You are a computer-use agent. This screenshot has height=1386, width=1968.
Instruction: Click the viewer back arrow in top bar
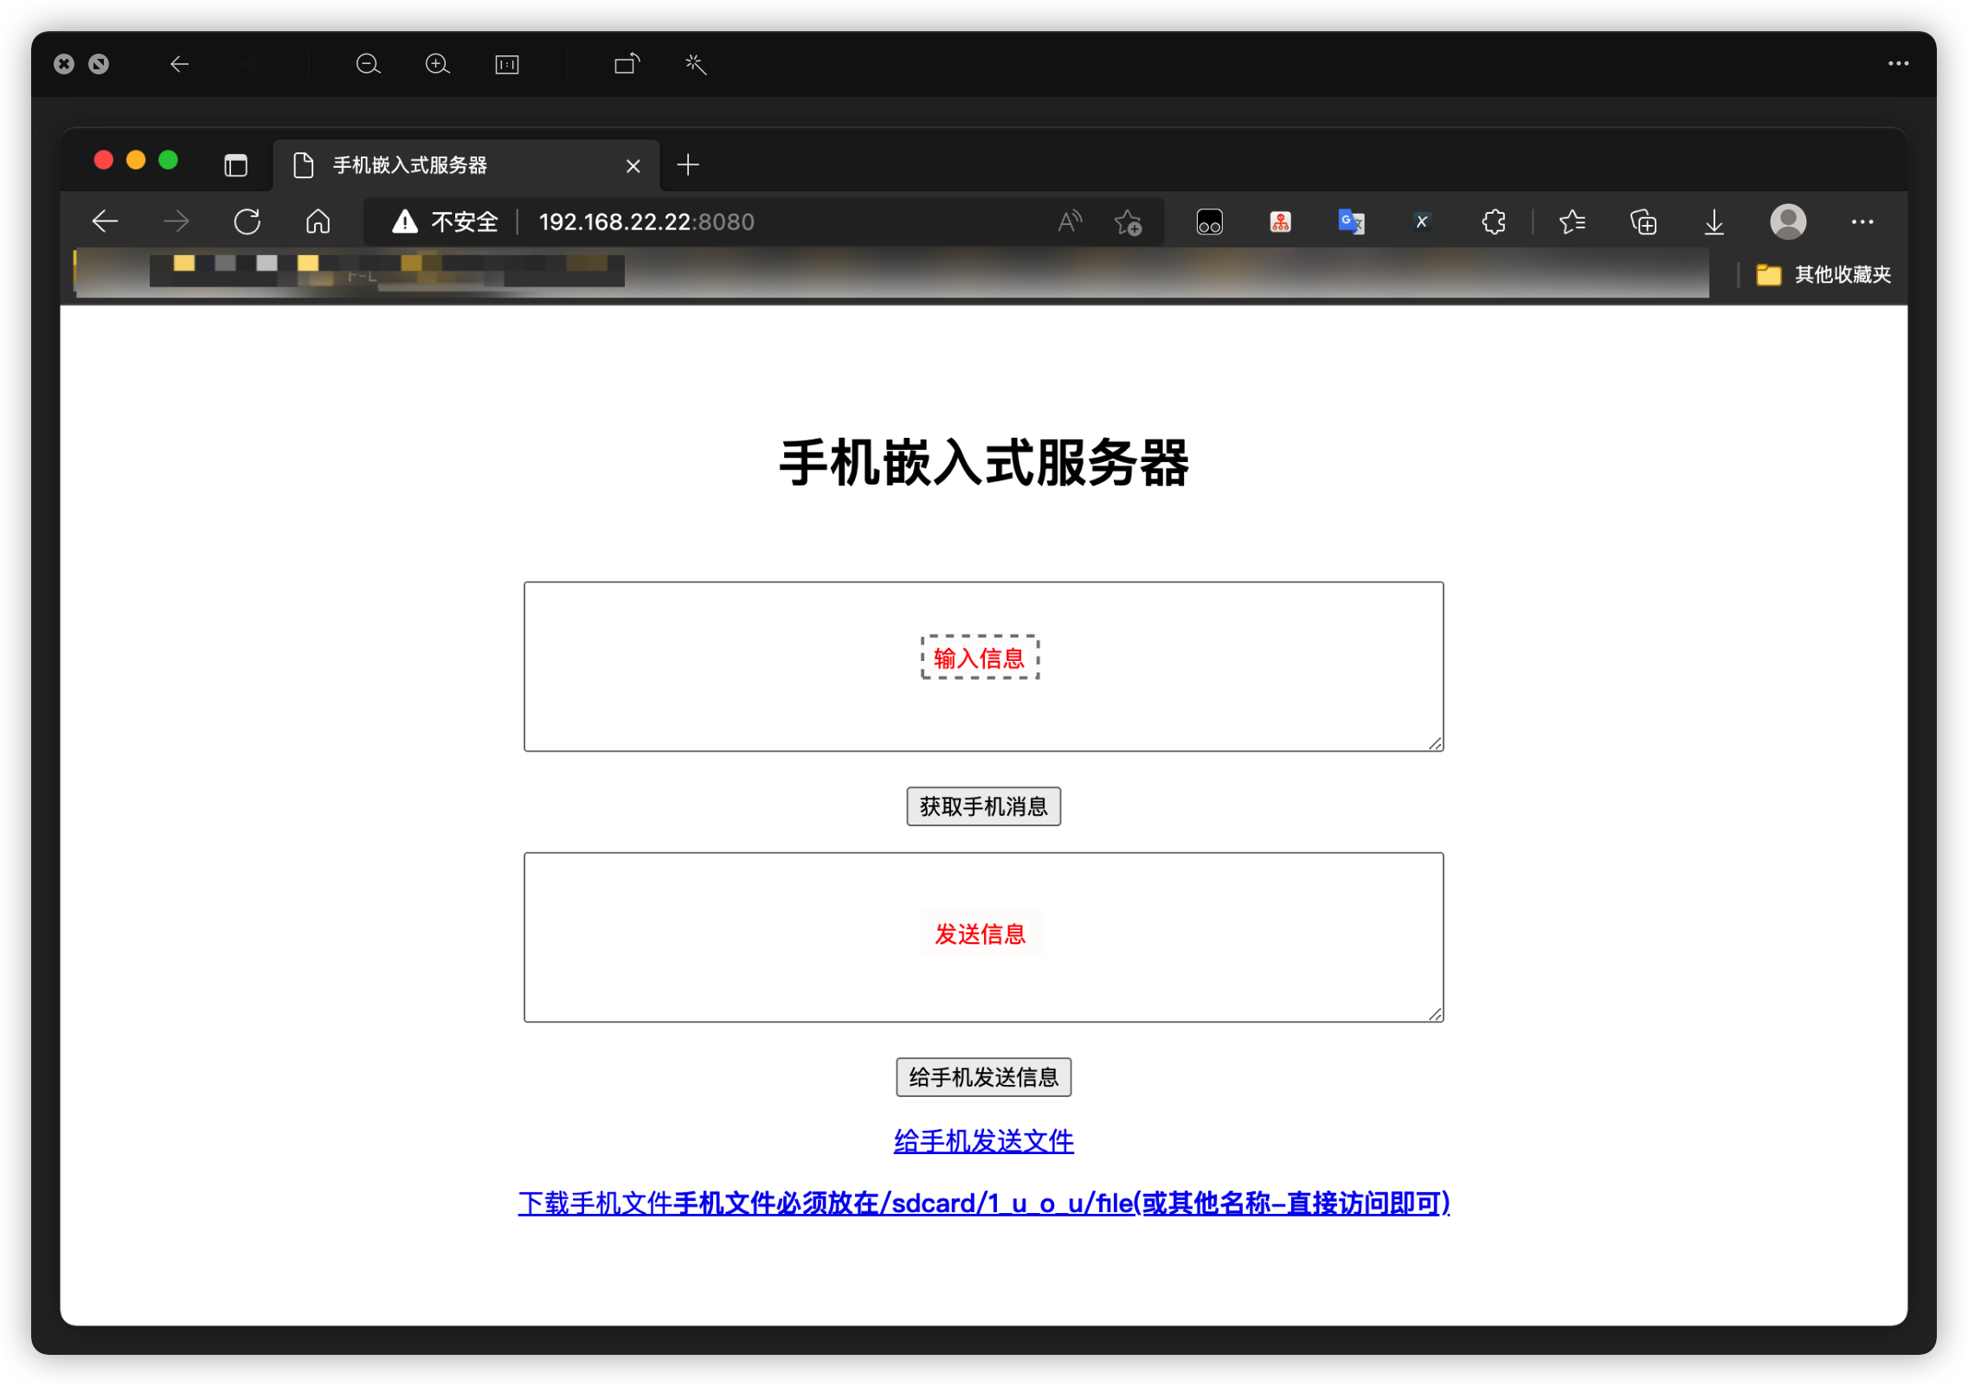coord(179,64)
